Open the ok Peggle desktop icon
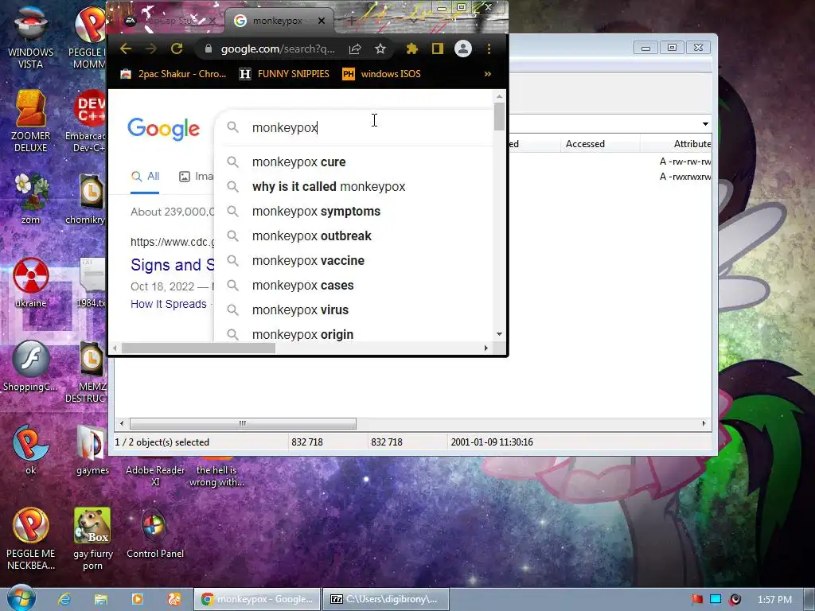 point(30,449)
